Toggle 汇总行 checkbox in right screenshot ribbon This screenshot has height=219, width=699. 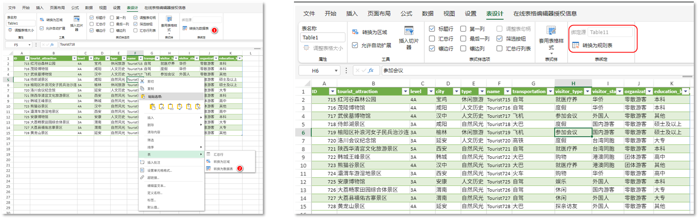(432, 39)
